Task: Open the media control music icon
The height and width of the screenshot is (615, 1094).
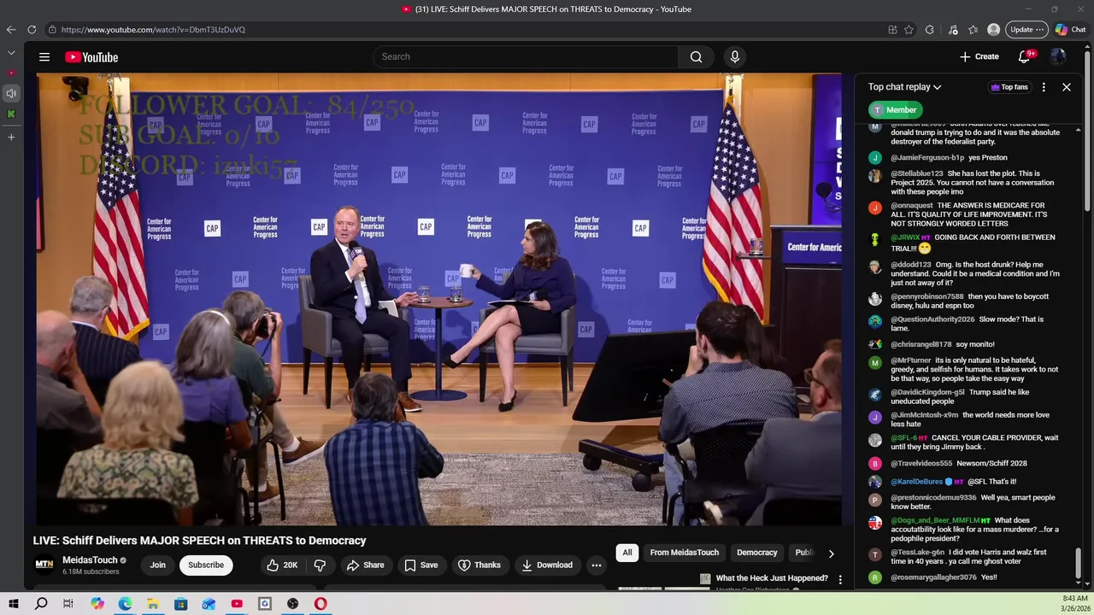Action: point(953,30)
